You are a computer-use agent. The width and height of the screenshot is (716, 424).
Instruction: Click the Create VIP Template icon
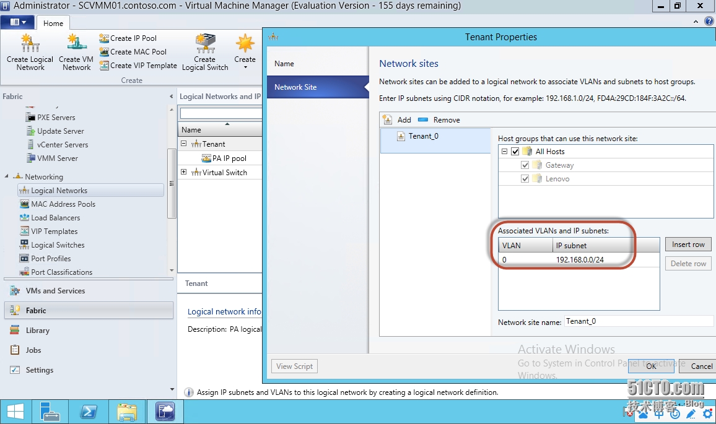point(104,66)
